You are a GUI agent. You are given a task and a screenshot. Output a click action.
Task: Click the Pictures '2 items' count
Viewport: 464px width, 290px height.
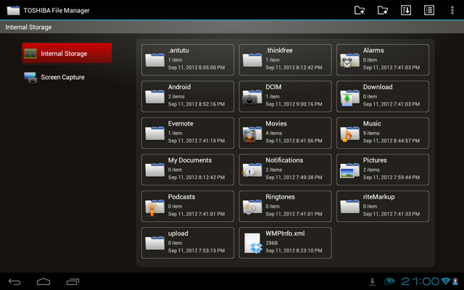(371, 170)
